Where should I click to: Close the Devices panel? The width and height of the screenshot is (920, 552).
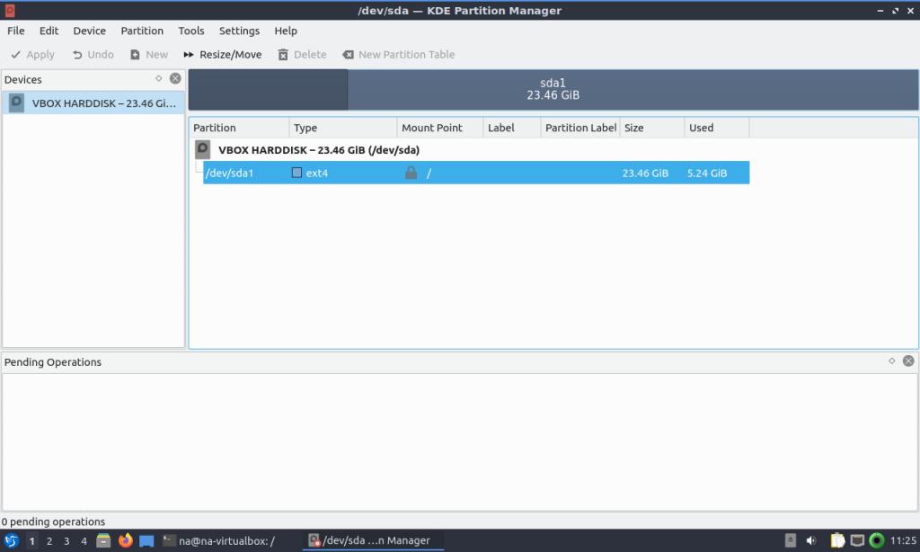click(175, 79)
